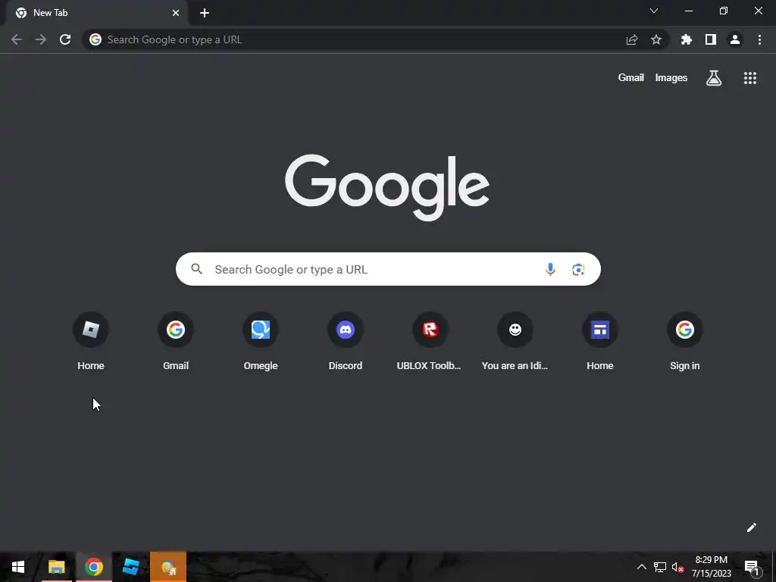Screen dimensions: 776x582
Task: Open a new tab with plus button
Action: (205, 13)
